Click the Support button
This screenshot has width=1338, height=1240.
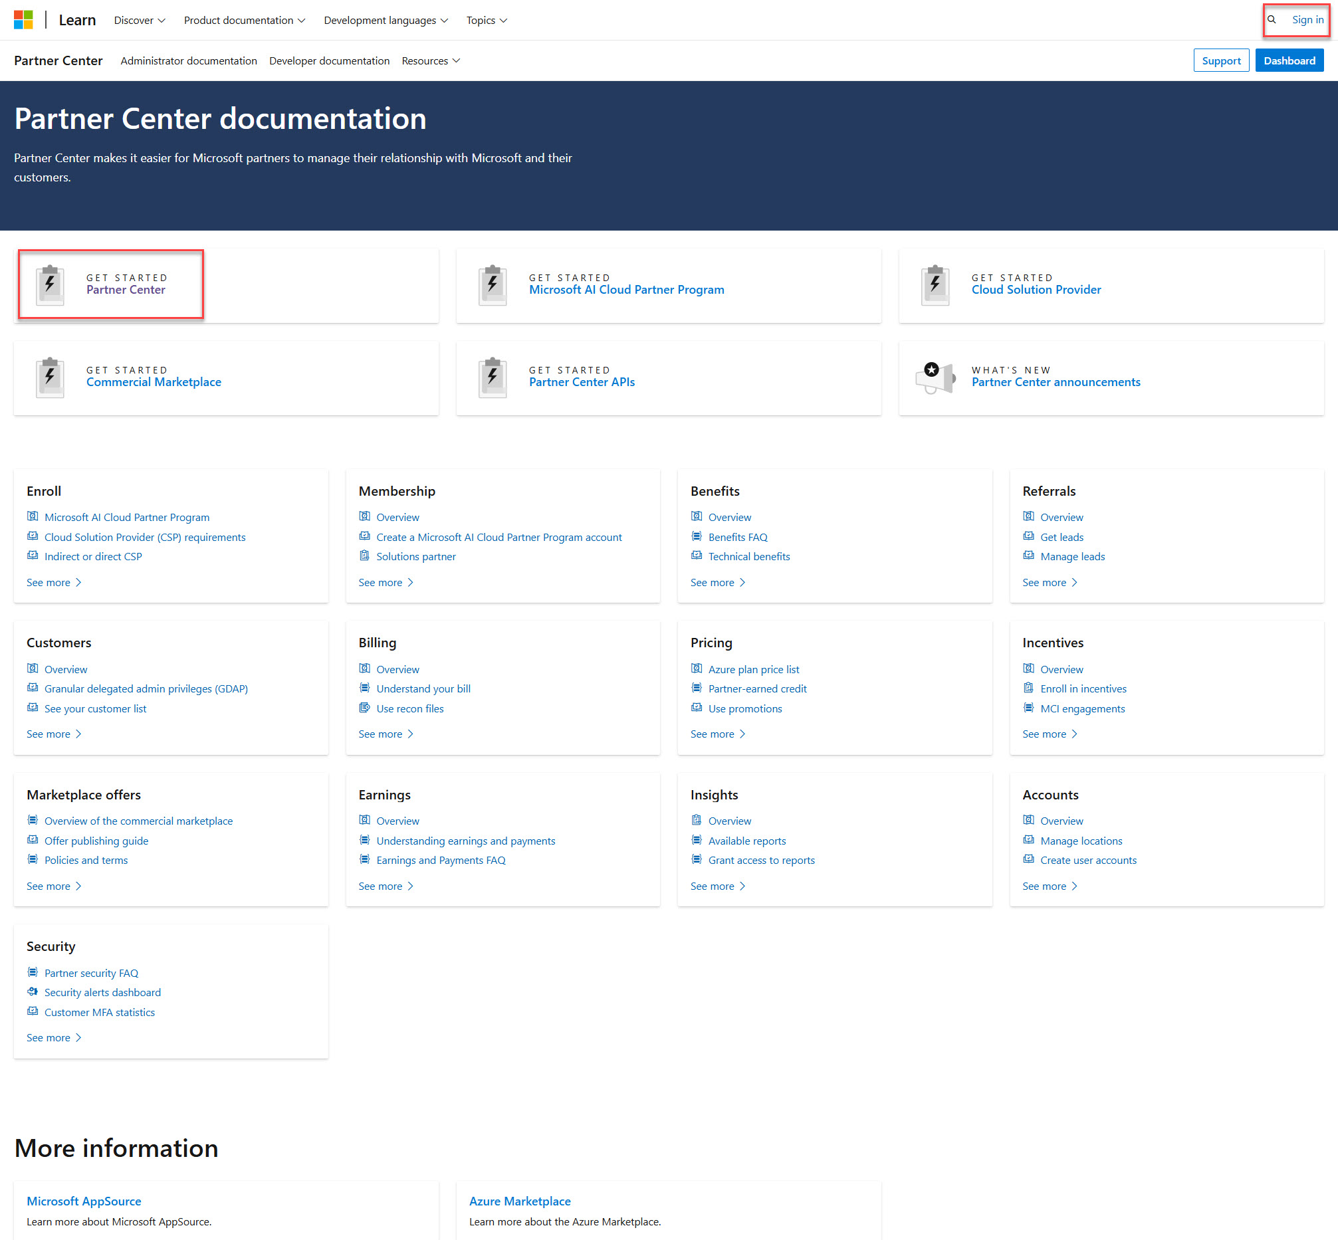click(1221, 60)
